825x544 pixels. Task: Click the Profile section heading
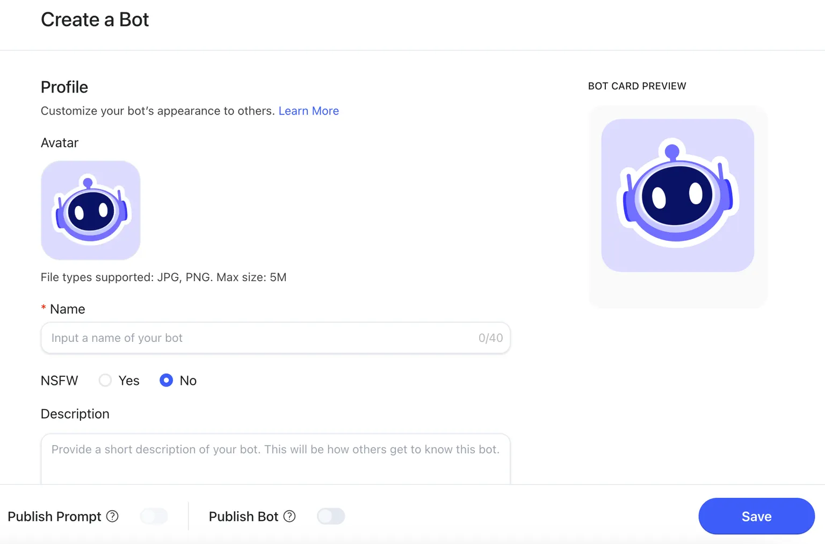pos(64,87)
